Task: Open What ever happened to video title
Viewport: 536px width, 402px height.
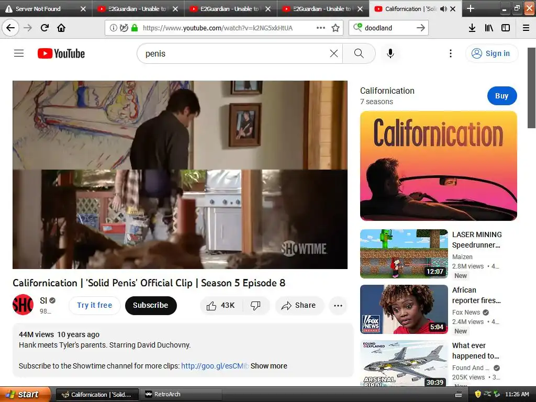Action: [x=475, y=351]
